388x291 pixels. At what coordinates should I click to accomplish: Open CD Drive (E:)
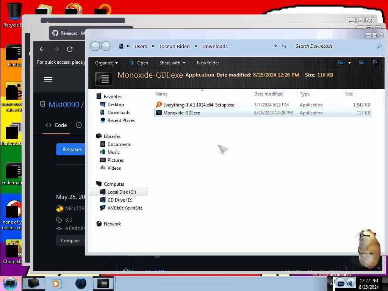(120, 200)
